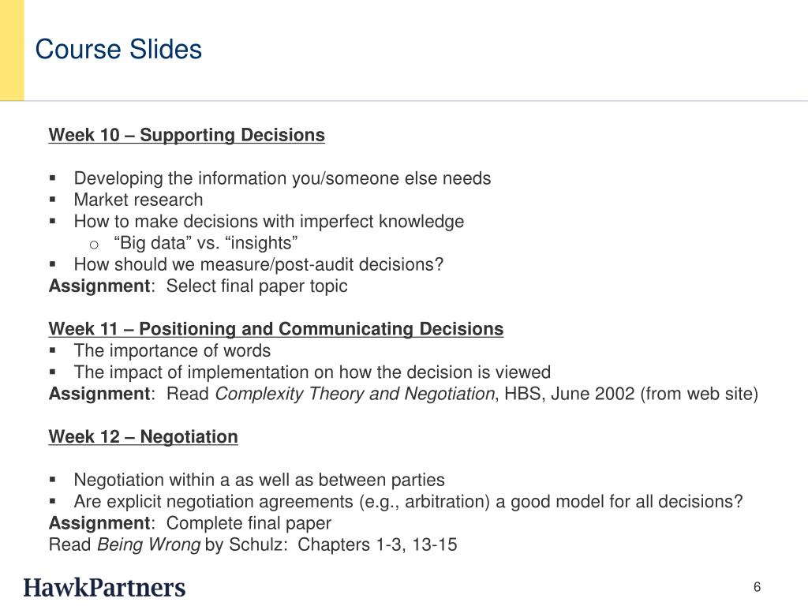Click the bullet before Developing the information

(x=53, y=179)
